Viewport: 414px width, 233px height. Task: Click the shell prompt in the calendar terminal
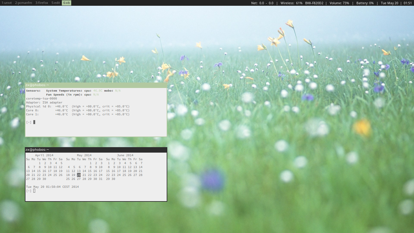pos(29,191)
